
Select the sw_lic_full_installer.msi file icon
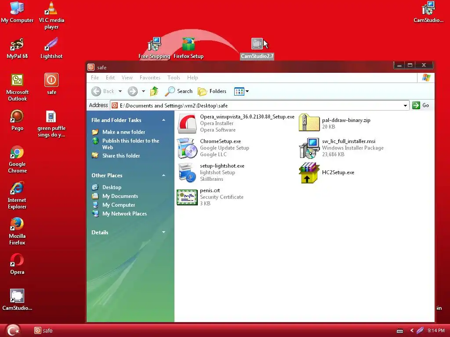pyautogui.click(x=309, y=148)
